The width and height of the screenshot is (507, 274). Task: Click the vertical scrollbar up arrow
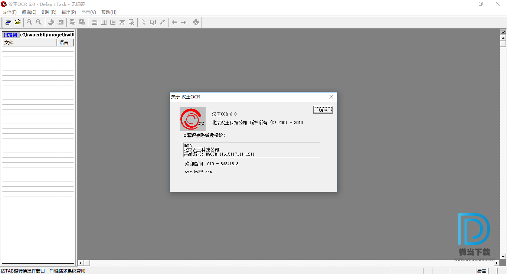coord(503,38)
